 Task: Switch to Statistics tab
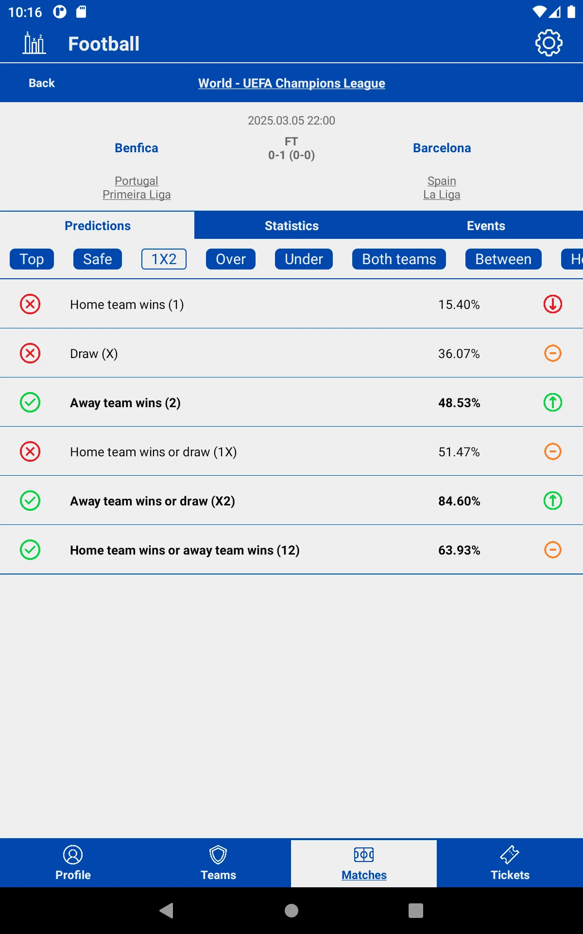coord(291,225)
